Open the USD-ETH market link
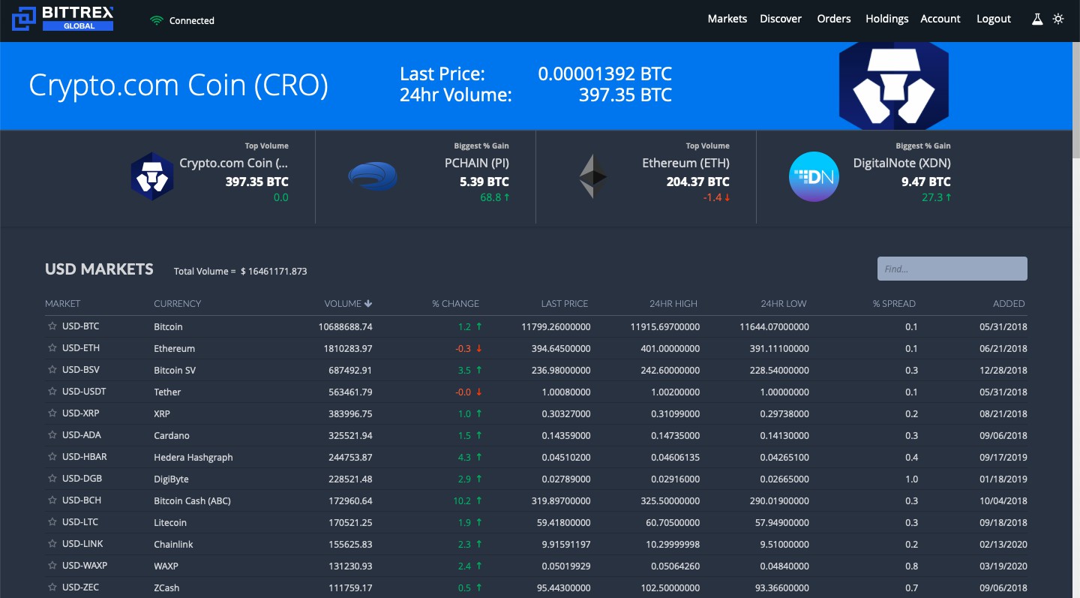1080x598 pixels. tap(81, 348)
